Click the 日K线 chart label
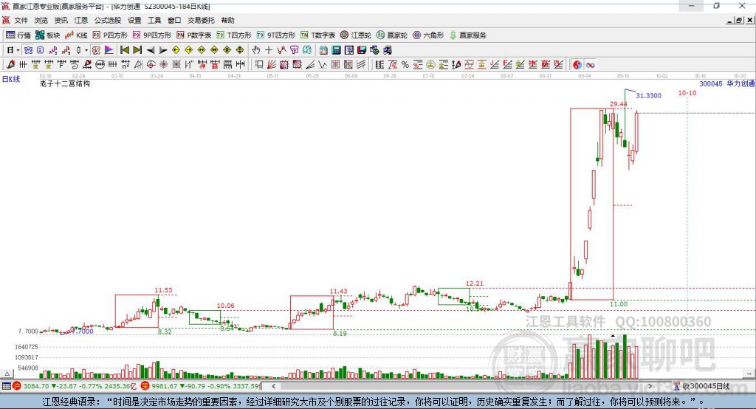Image resolution: width=756 pixels, height=409 pixels. pyautogui.click(x=11, y=79)
